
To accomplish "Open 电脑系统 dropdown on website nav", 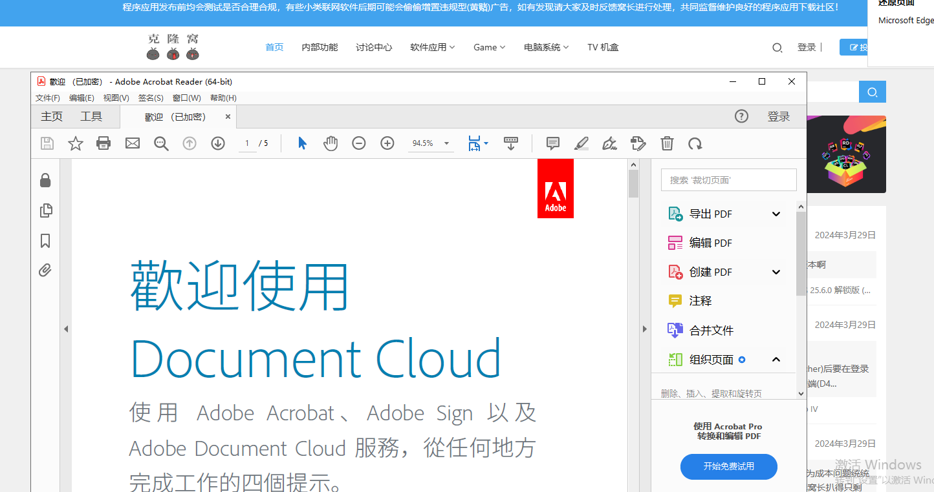I will [547, 47].
